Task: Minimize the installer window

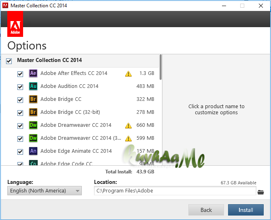Action: tap(224, 6)
